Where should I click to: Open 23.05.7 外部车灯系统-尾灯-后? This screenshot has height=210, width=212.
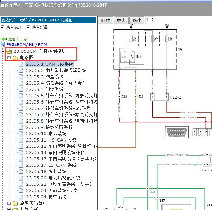click(x=58, y=109)
